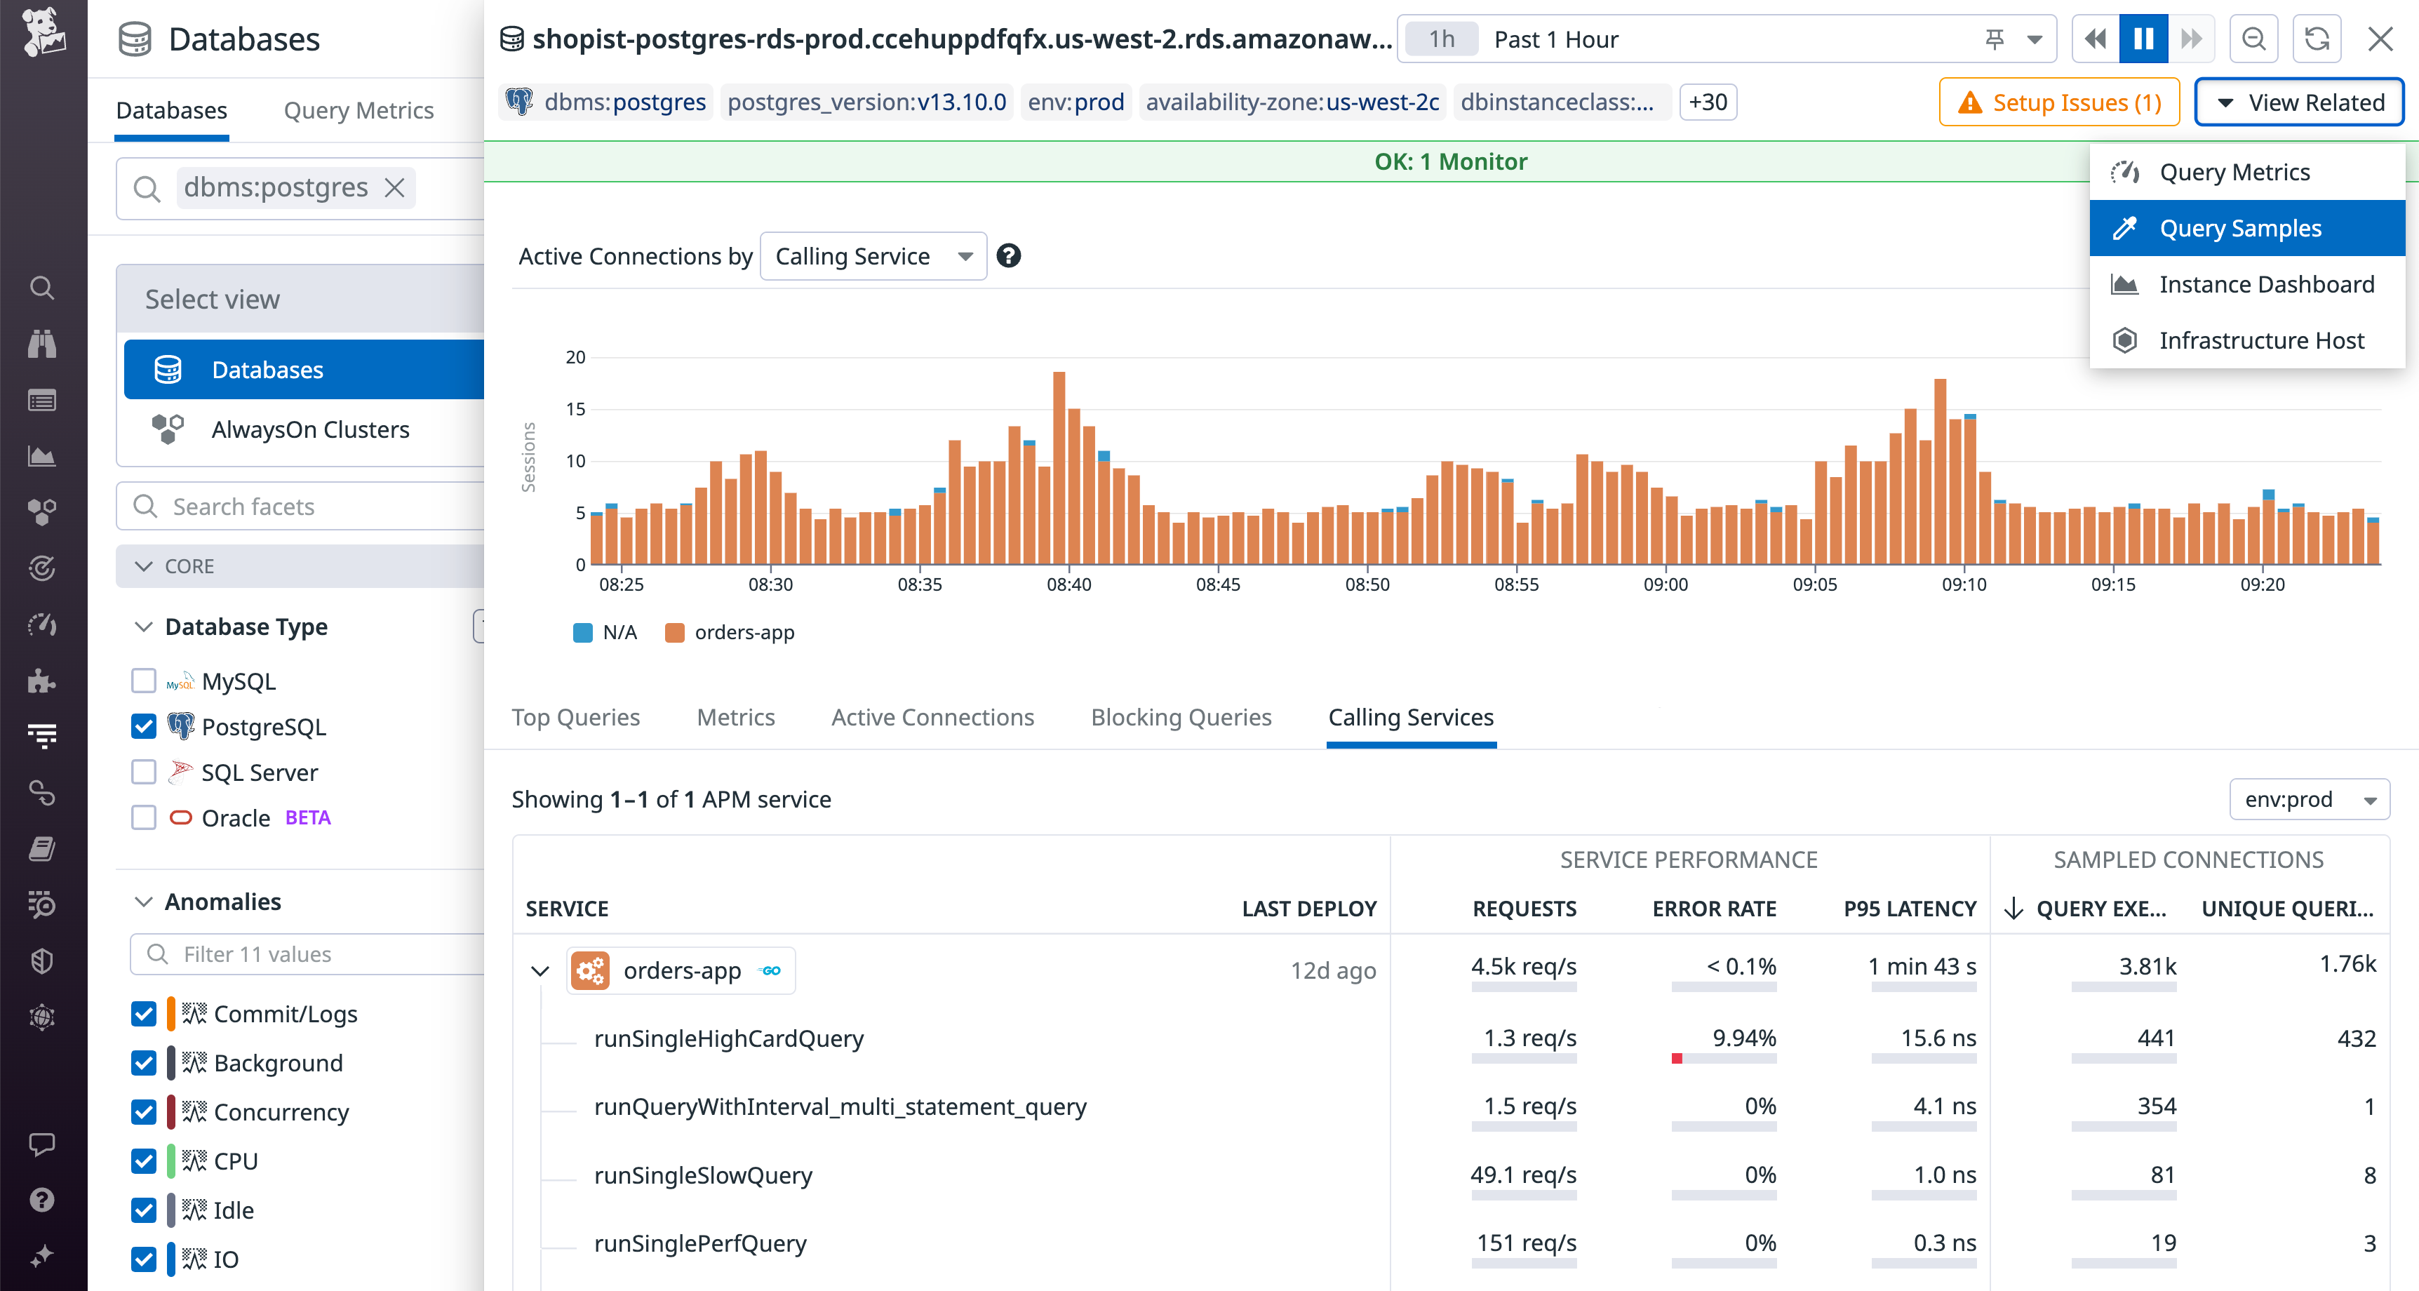Open the Calling Service dropdown
This screenshot has height=1291, width=2419.
871,255
